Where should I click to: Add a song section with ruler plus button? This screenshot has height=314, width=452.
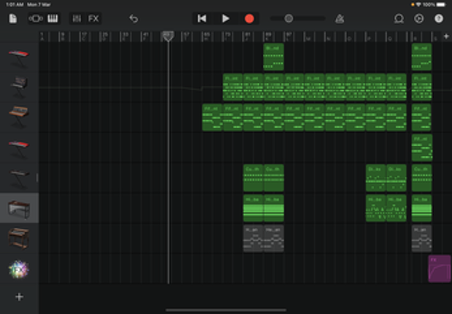click(x=446, y=36)
